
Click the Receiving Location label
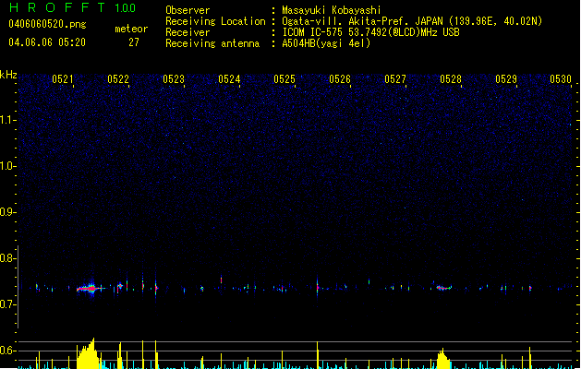click(215, 21)
